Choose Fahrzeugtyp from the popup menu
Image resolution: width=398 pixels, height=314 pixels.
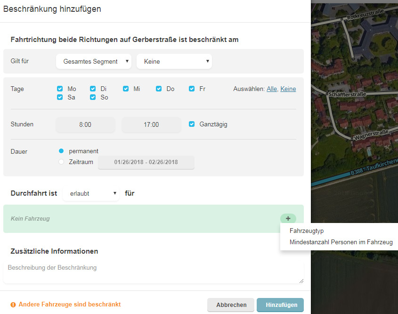point(307,231)
